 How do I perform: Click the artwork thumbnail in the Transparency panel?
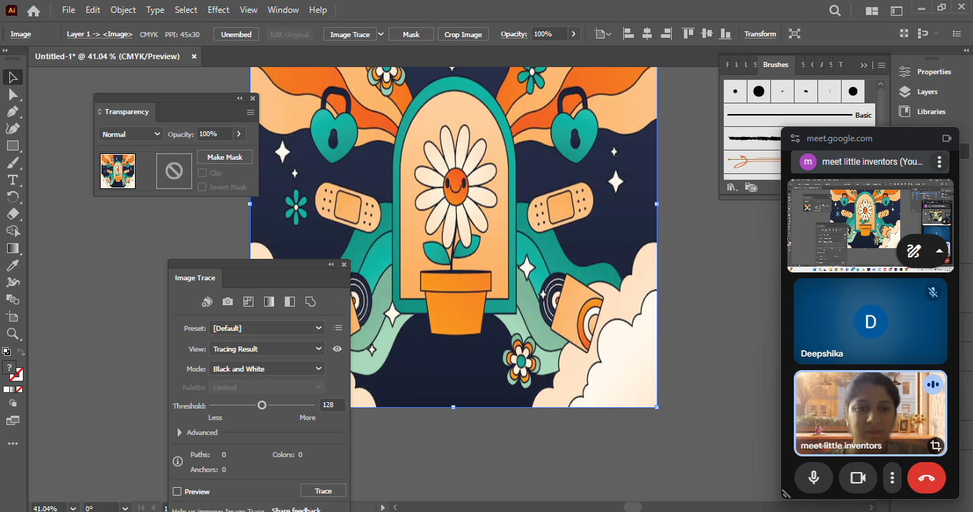(118, 171)
